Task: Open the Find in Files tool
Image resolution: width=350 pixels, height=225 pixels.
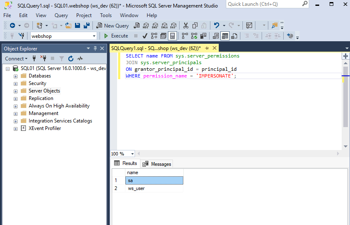Action: [x=275, y=26]
